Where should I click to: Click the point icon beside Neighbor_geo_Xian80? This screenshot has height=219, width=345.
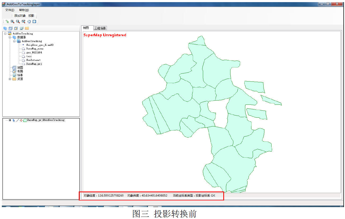click(x=23, y=45)
